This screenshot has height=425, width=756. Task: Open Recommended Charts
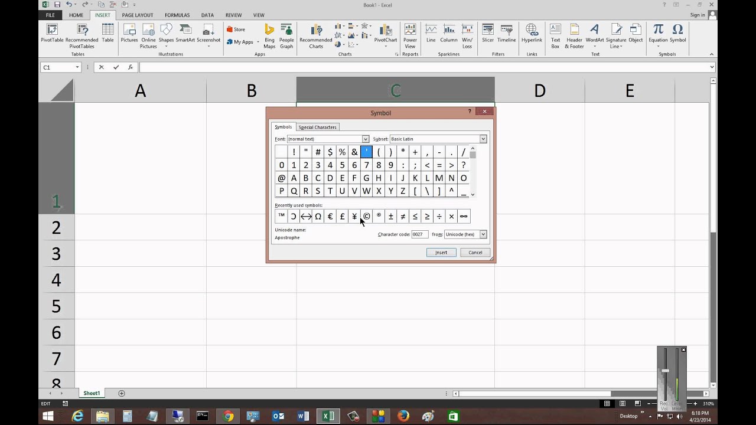point(316,36)
